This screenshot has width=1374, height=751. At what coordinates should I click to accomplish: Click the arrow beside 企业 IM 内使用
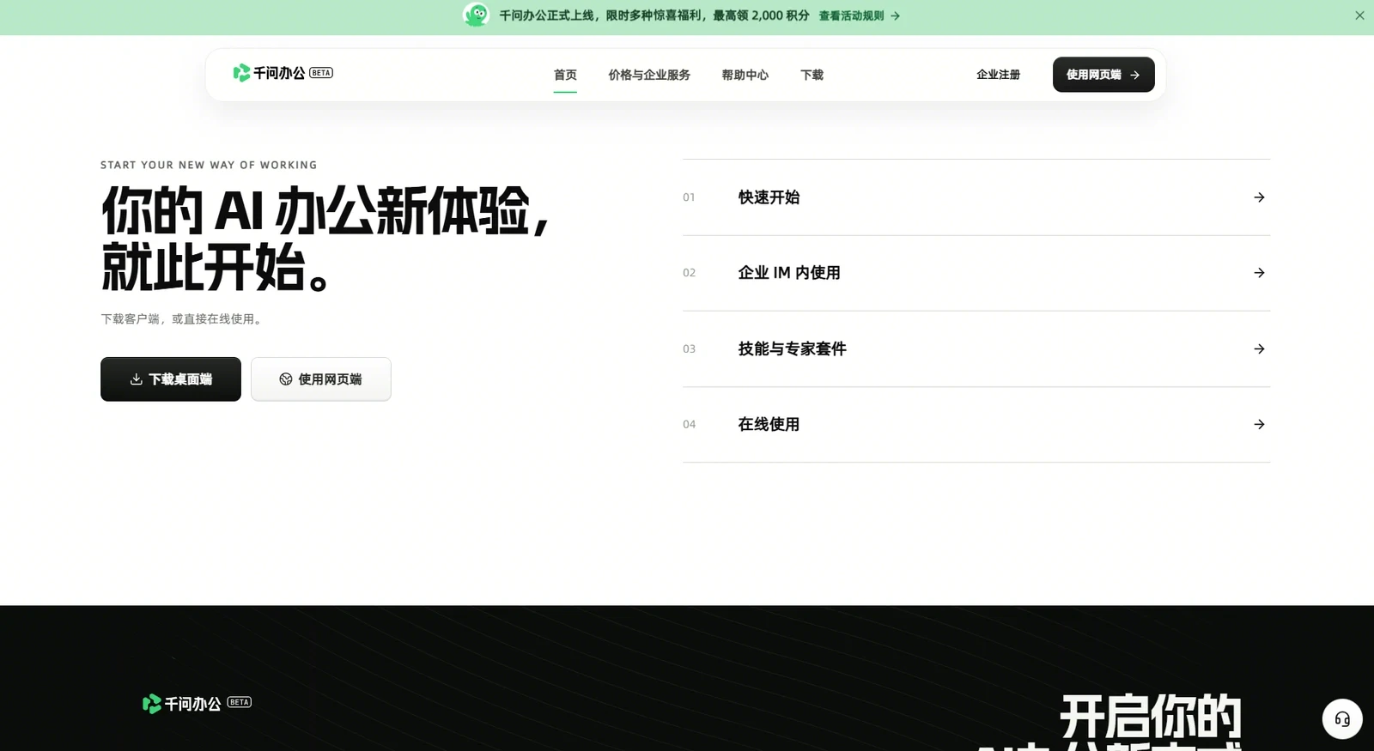coord(1259,273)
